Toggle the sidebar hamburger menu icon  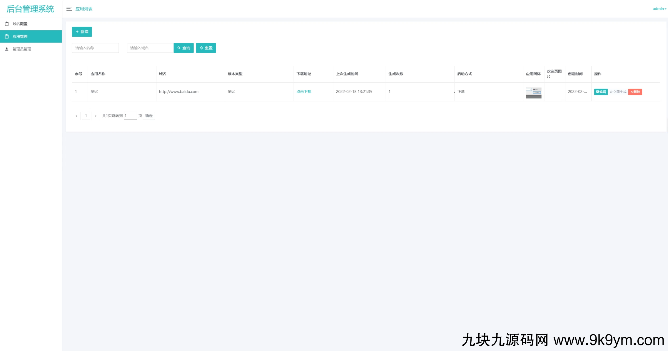point(69,9)
